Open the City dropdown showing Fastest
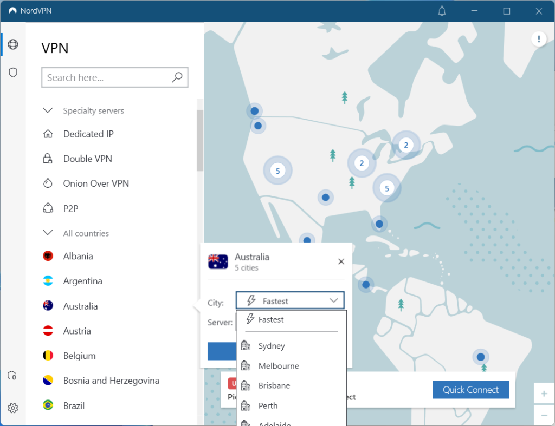The height and width of the screenshot is (426, 555). 290,300
